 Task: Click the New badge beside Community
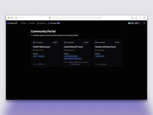58,23
